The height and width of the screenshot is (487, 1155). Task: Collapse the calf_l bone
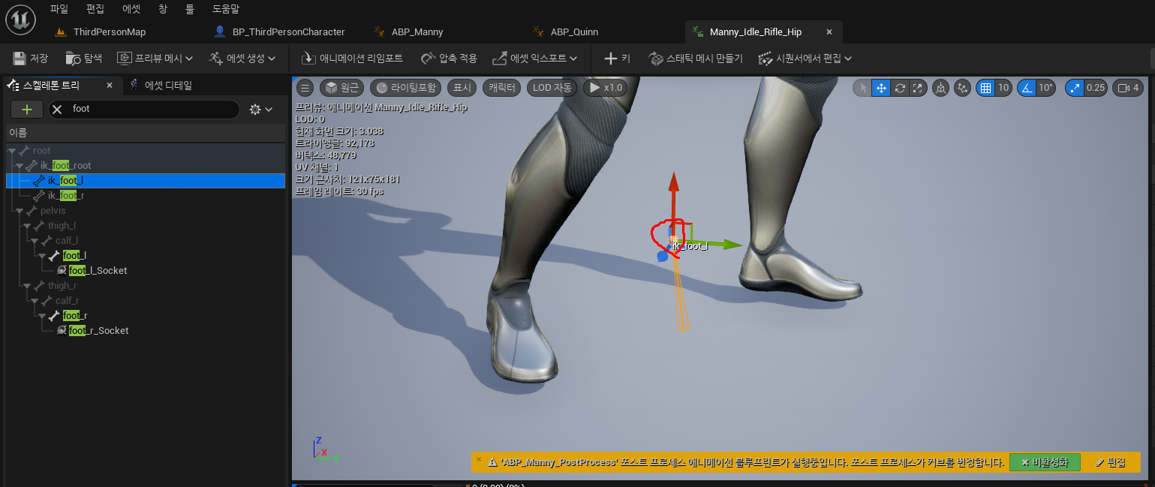(x=35, y=241)
